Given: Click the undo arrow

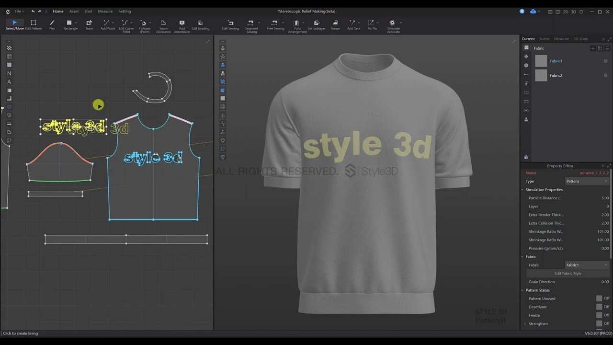Looking at the screenshot, I should (33, 11).
